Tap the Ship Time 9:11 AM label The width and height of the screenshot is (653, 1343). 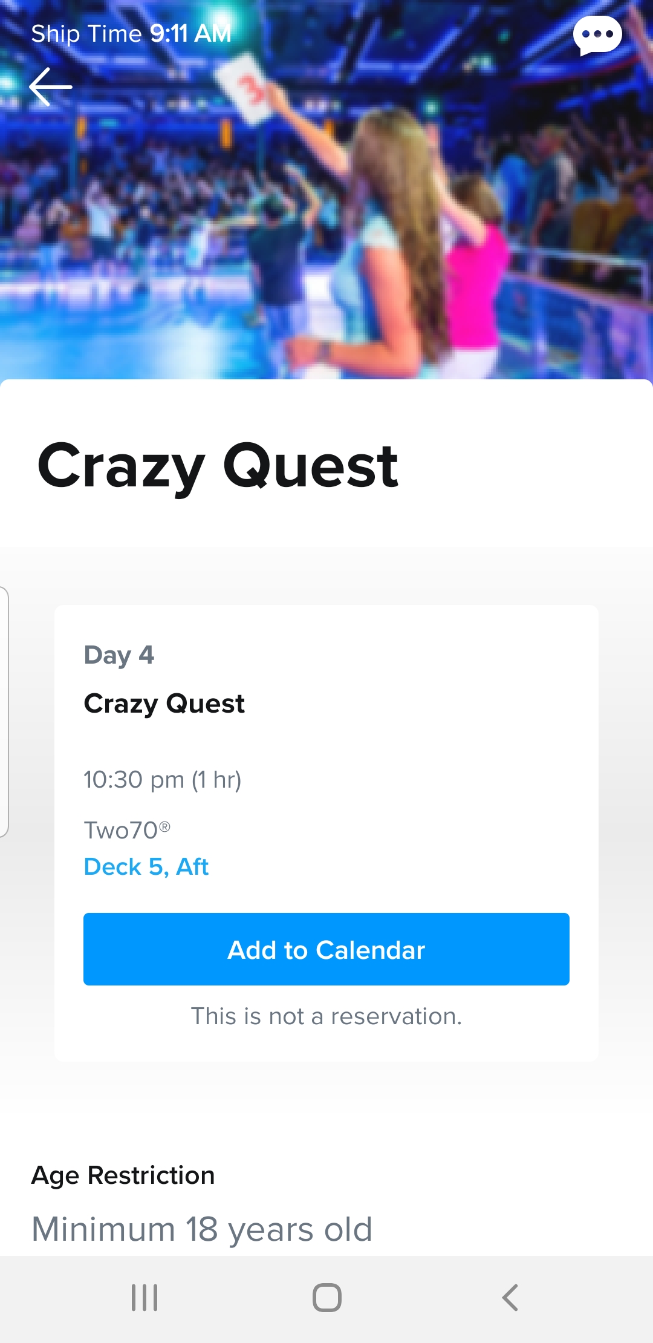(131, 34)
